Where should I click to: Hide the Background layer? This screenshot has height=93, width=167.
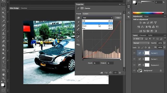coord(134,70)
